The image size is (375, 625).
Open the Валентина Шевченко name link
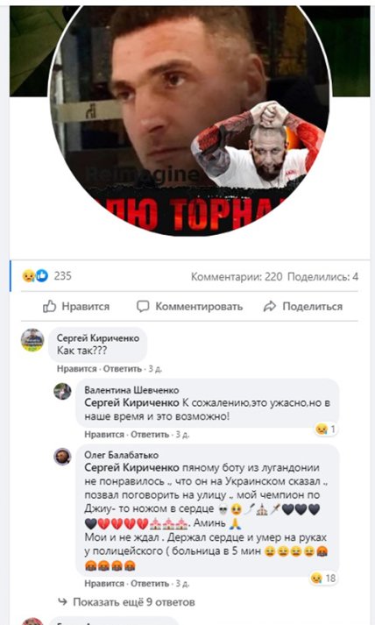[131, 390]
